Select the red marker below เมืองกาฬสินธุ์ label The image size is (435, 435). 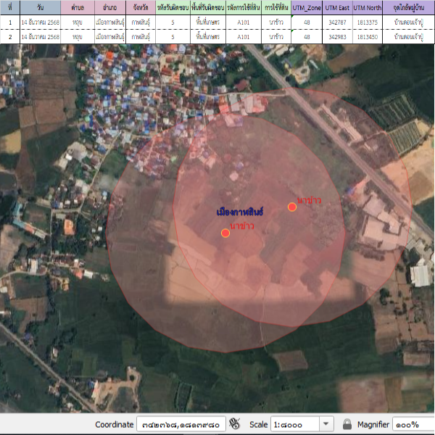[x=225, y=233]
